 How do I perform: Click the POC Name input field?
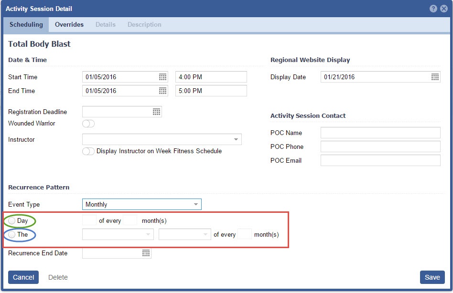click(380, 133)
